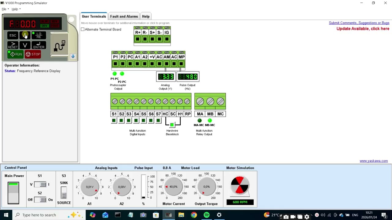392x220 pixels.
Task: Click the red STOP button
Action: (33, 54)
